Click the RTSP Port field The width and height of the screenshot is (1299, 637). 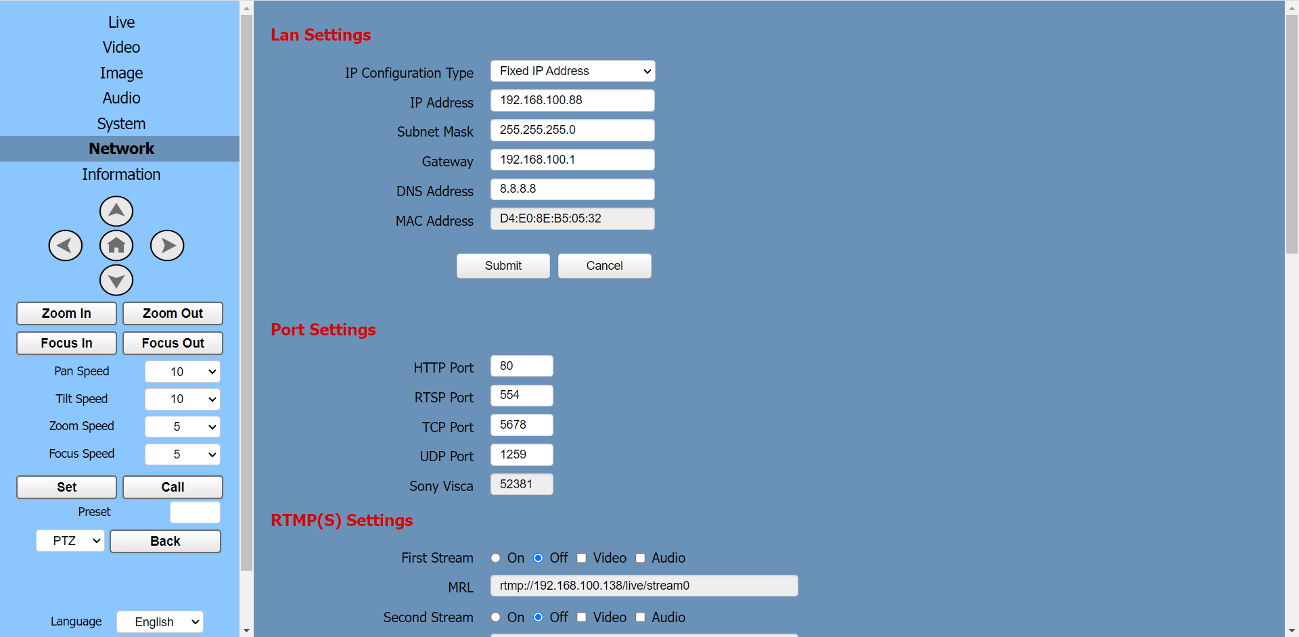[522, 396]
